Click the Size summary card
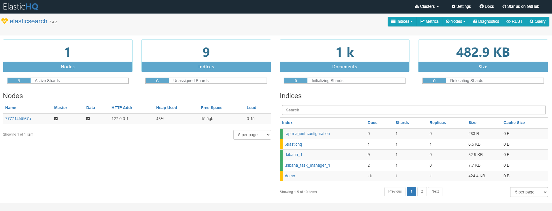The width and height of the screenshot is (552, 211). (483, 56)
